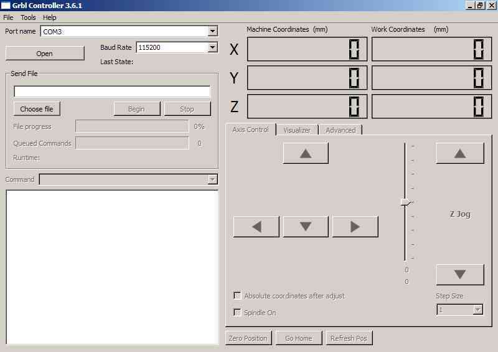Click the 0% file progress text
Screen dimensions: 498x352
(199, 126)
